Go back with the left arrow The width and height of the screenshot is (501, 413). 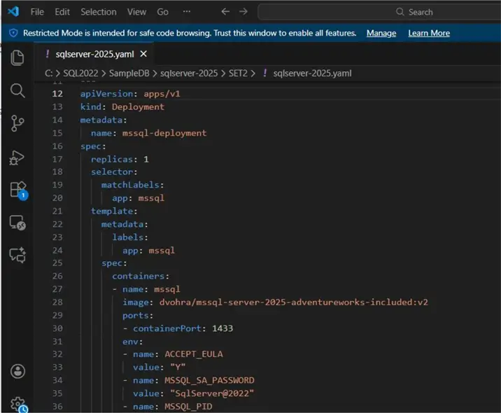click(x=225, y=12)
